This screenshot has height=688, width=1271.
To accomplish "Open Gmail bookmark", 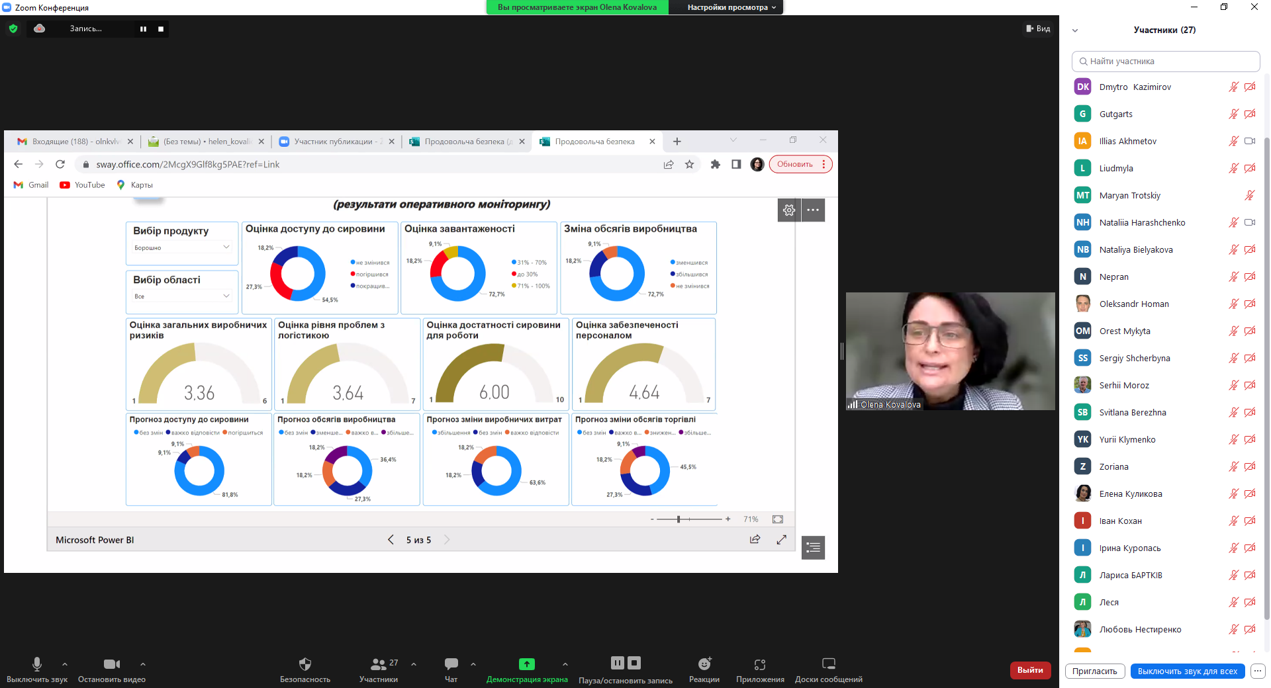I will (x=31, y=185).
